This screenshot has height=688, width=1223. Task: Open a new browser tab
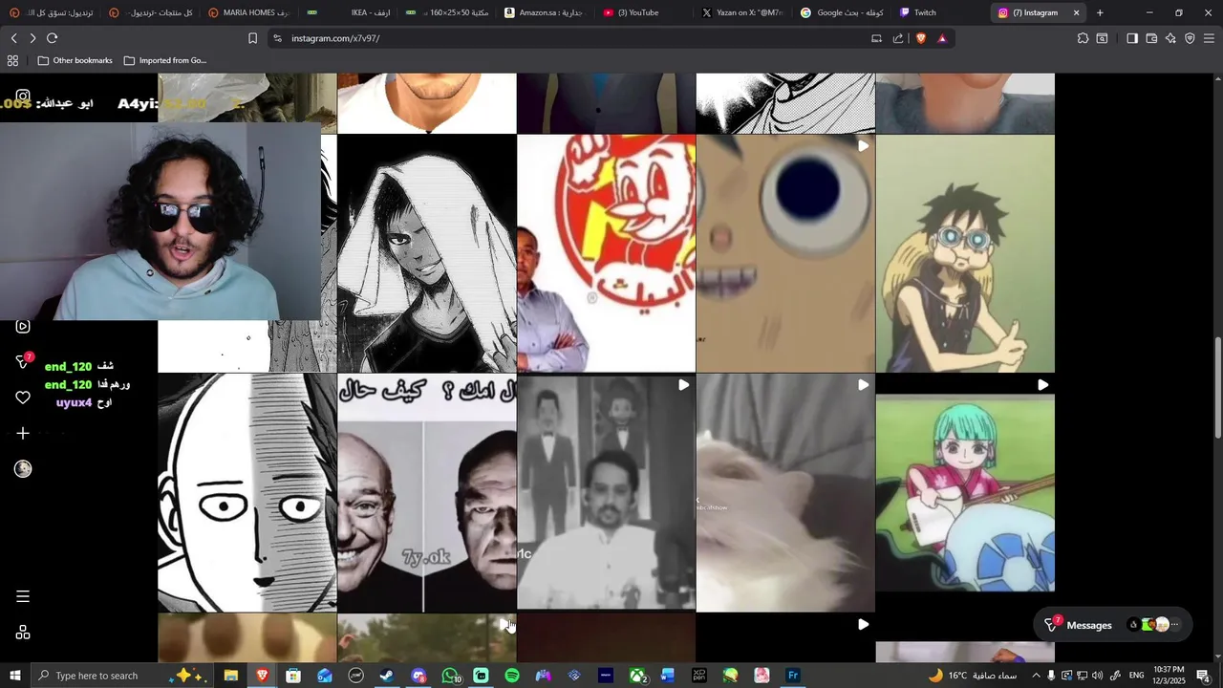coord(1100,12)
